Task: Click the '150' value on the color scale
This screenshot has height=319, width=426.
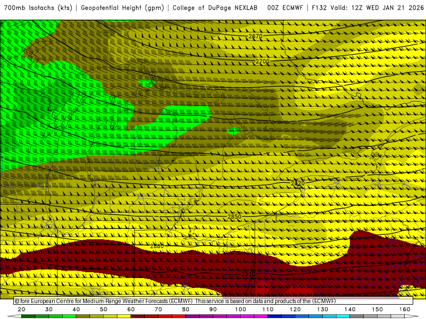Action: click(x=377, y=309)
